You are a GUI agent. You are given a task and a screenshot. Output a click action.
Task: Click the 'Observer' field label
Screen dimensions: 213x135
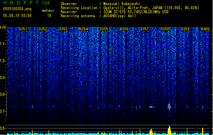(x=69, y=4)
